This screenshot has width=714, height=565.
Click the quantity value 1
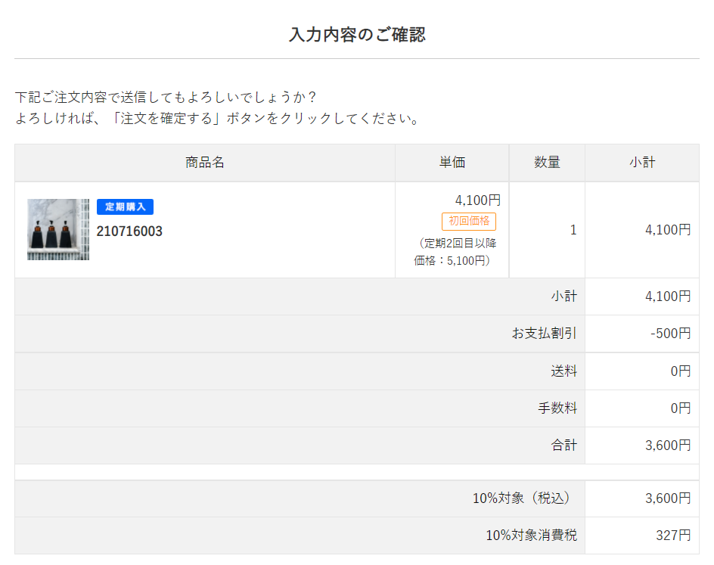pyautogui.click(x=573, y=230)
